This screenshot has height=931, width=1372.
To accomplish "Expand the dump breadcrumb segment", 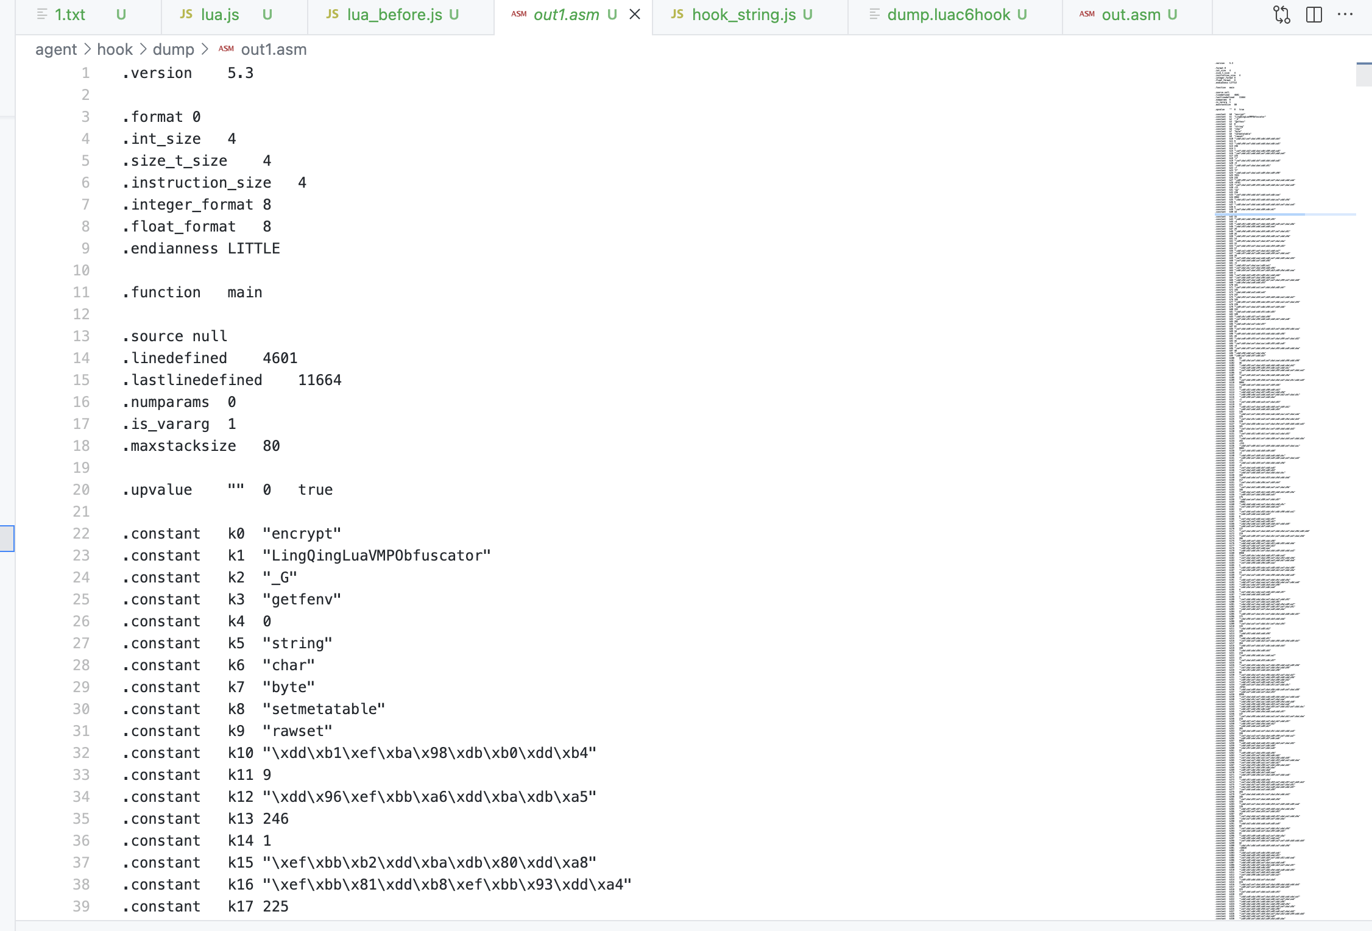I will point(173,49).
